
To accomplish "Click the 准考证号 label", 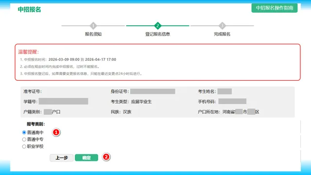I will tap(33, 91).
